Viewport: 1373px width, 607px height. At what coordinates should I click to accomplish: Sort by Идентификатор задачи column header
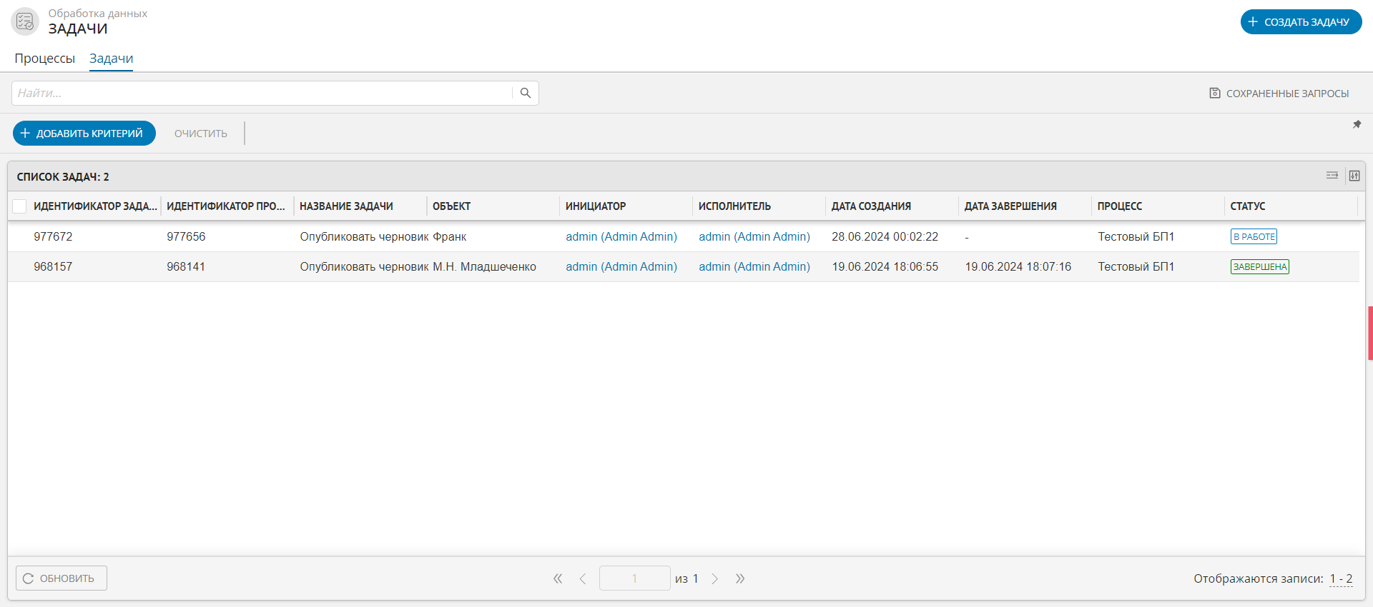coord(95,206)
